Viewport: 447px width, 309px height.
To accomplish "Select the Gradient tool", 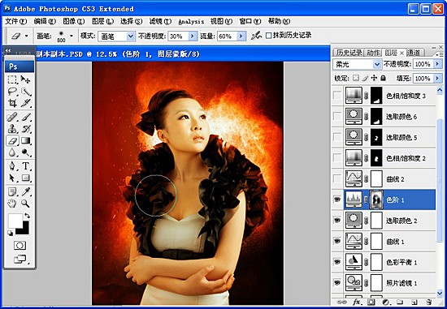I will [26, 140].
